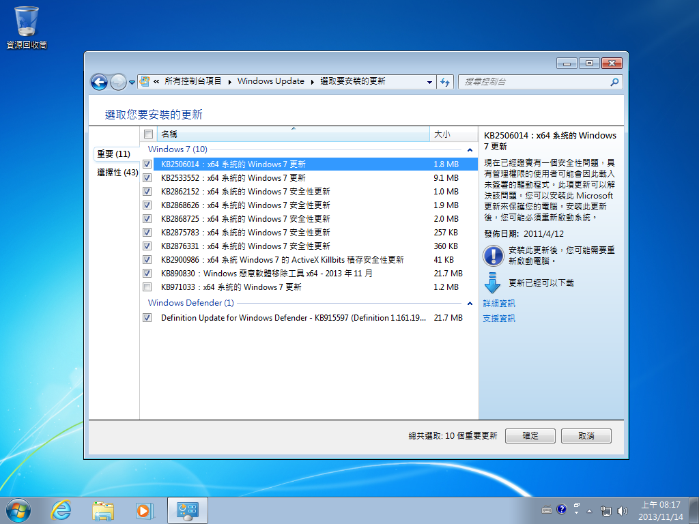Open the volume speaker tray icon
Image resolution: width=699 pixels, height=524 pixels.
tap(623, 510)
